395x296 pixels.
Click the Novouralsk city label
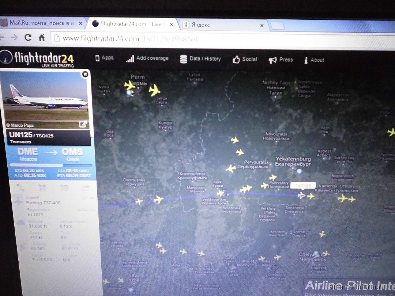click(276, 136)
